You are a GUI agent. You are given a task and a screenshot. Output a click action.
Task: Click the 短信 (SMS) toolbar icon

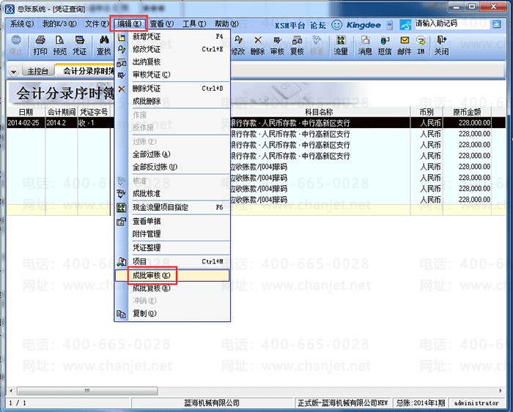click(x=385, y=46)
